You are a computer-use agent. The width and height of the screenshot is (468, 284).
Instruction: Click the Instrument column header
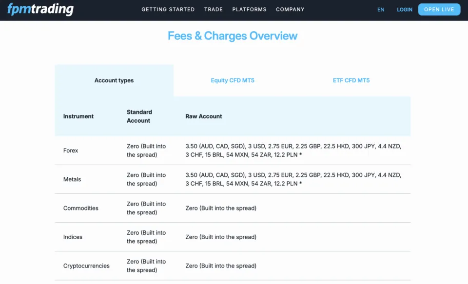(x=78, y=116)
